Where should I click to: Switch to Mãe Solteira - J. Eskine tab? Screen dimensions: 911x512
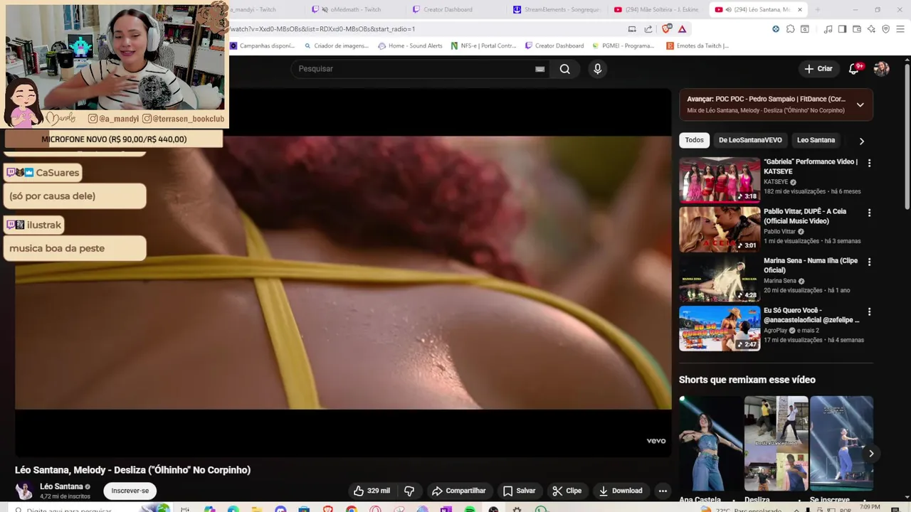pos(658,9)
